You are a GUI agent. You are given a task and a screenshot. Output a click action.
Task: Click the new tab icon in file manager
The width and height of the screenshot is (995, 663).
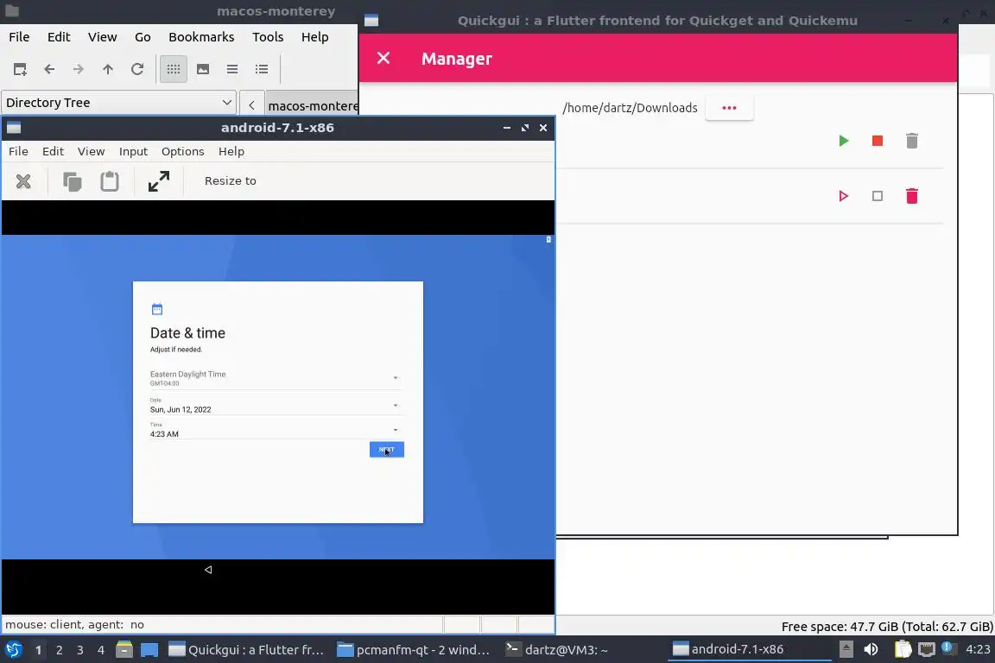click(x=20, y=69)
